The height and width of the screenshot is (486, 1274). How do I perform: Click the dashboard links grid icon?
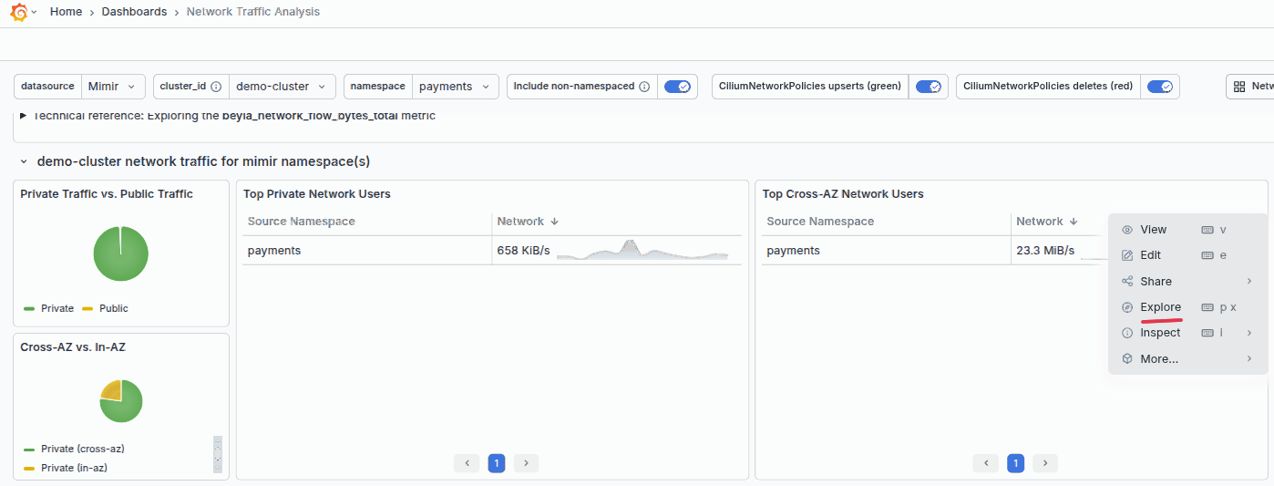pos(1239,87)
